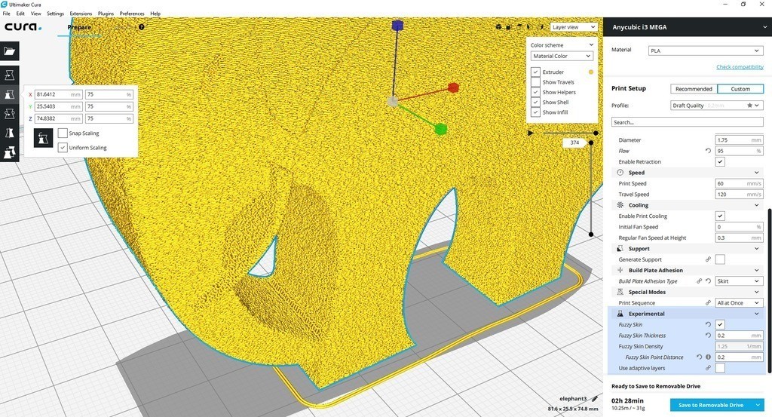Click the left side view camera icon
The width and height of the screenshot is (772, 417).
[529, 27]
